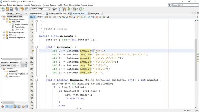The width and height of the screenshot is (199, 112).
Task: Click the Next Bookmark icon
Action: tap(81, 17)
